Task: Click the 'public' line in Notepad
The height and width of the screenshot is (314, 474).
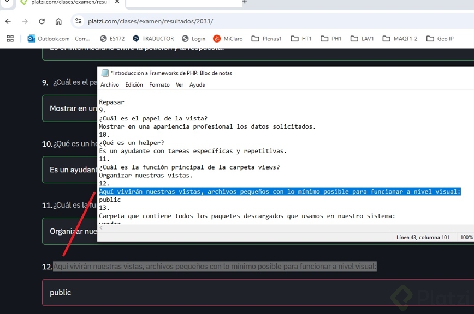Action: coord(110,200)
